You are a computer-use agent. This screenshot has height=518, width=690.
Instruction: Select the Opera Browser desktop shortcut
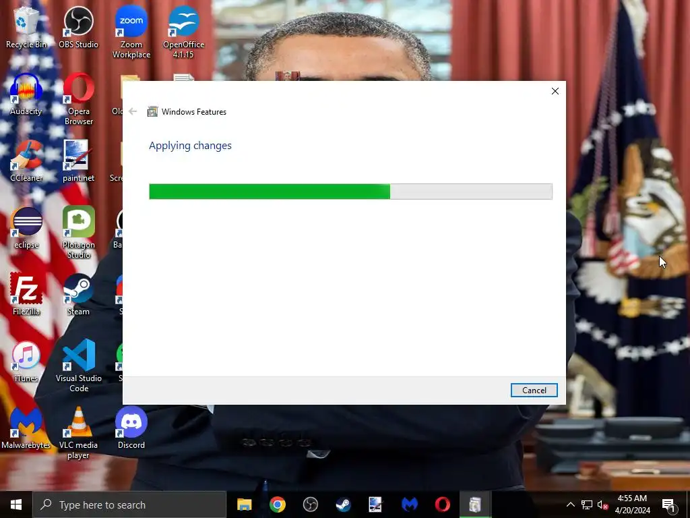[79, 100]
